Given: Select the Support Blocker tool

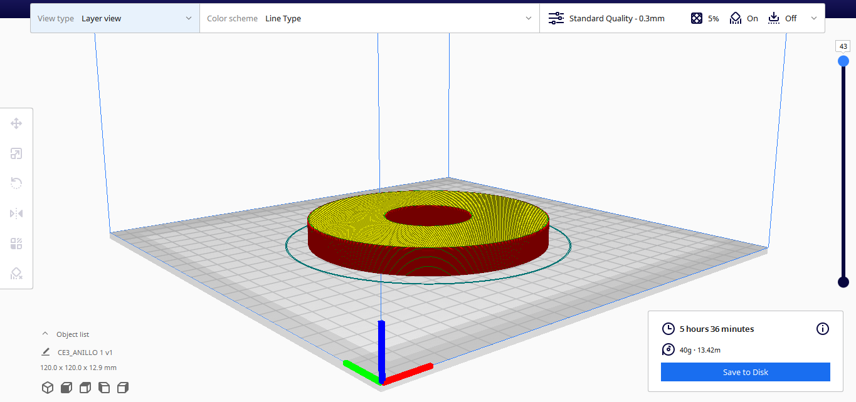Looking at the screenshot, I should coord(16,274).
